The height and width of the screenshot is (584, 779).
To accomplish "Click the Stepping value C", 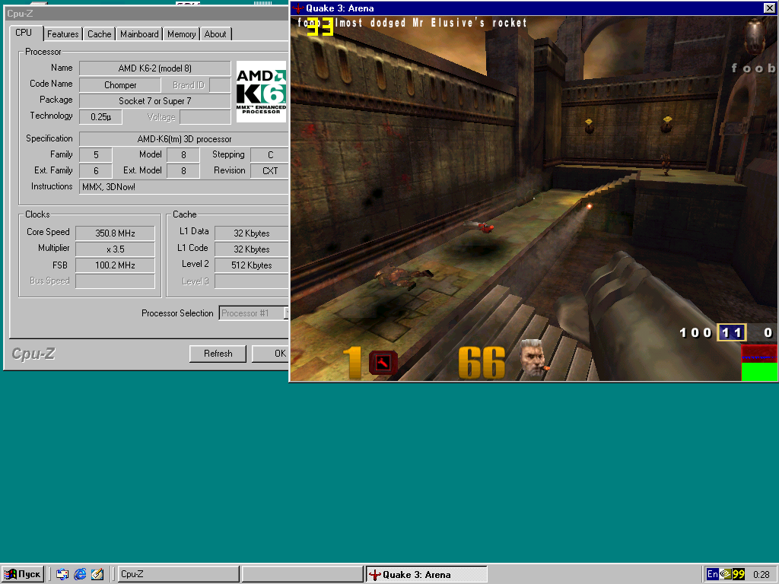I will coord(270,155).
